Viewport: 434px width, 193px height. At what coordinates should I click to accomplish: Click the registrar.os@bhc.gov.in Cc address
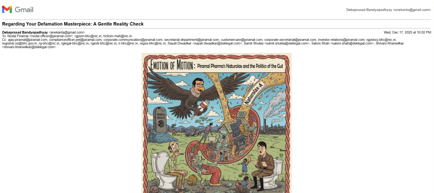[x=20, y=43]
